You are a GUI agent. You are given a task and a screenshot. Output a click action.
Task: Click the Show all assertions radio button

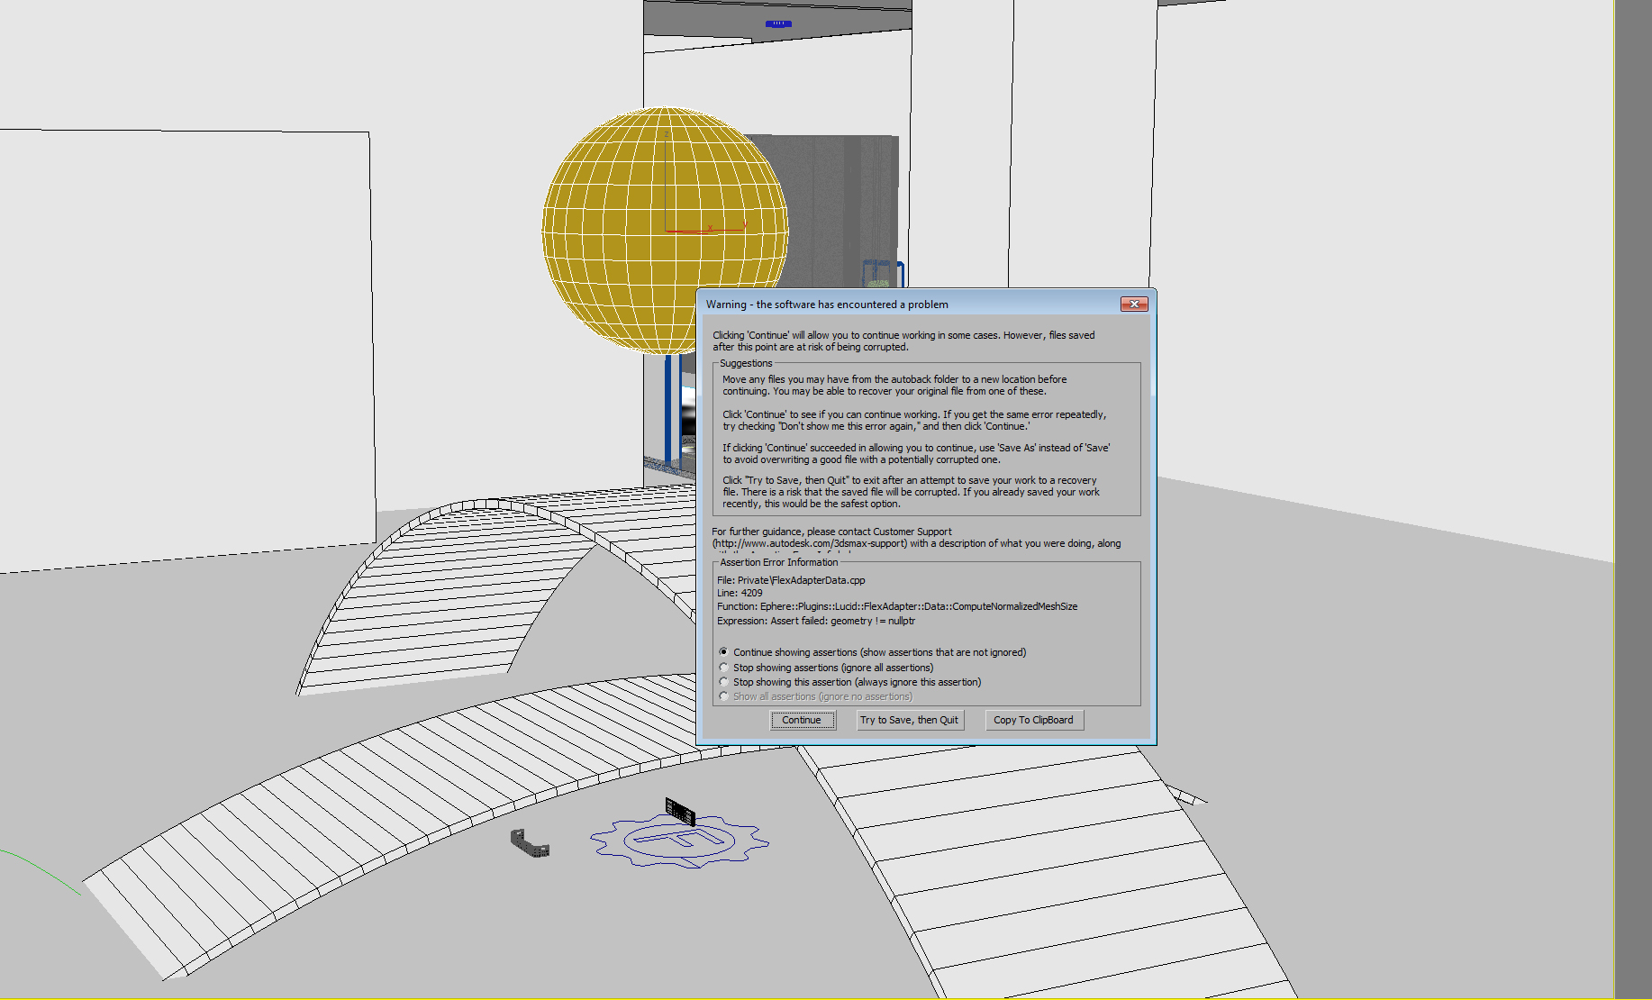click(724, 696)
